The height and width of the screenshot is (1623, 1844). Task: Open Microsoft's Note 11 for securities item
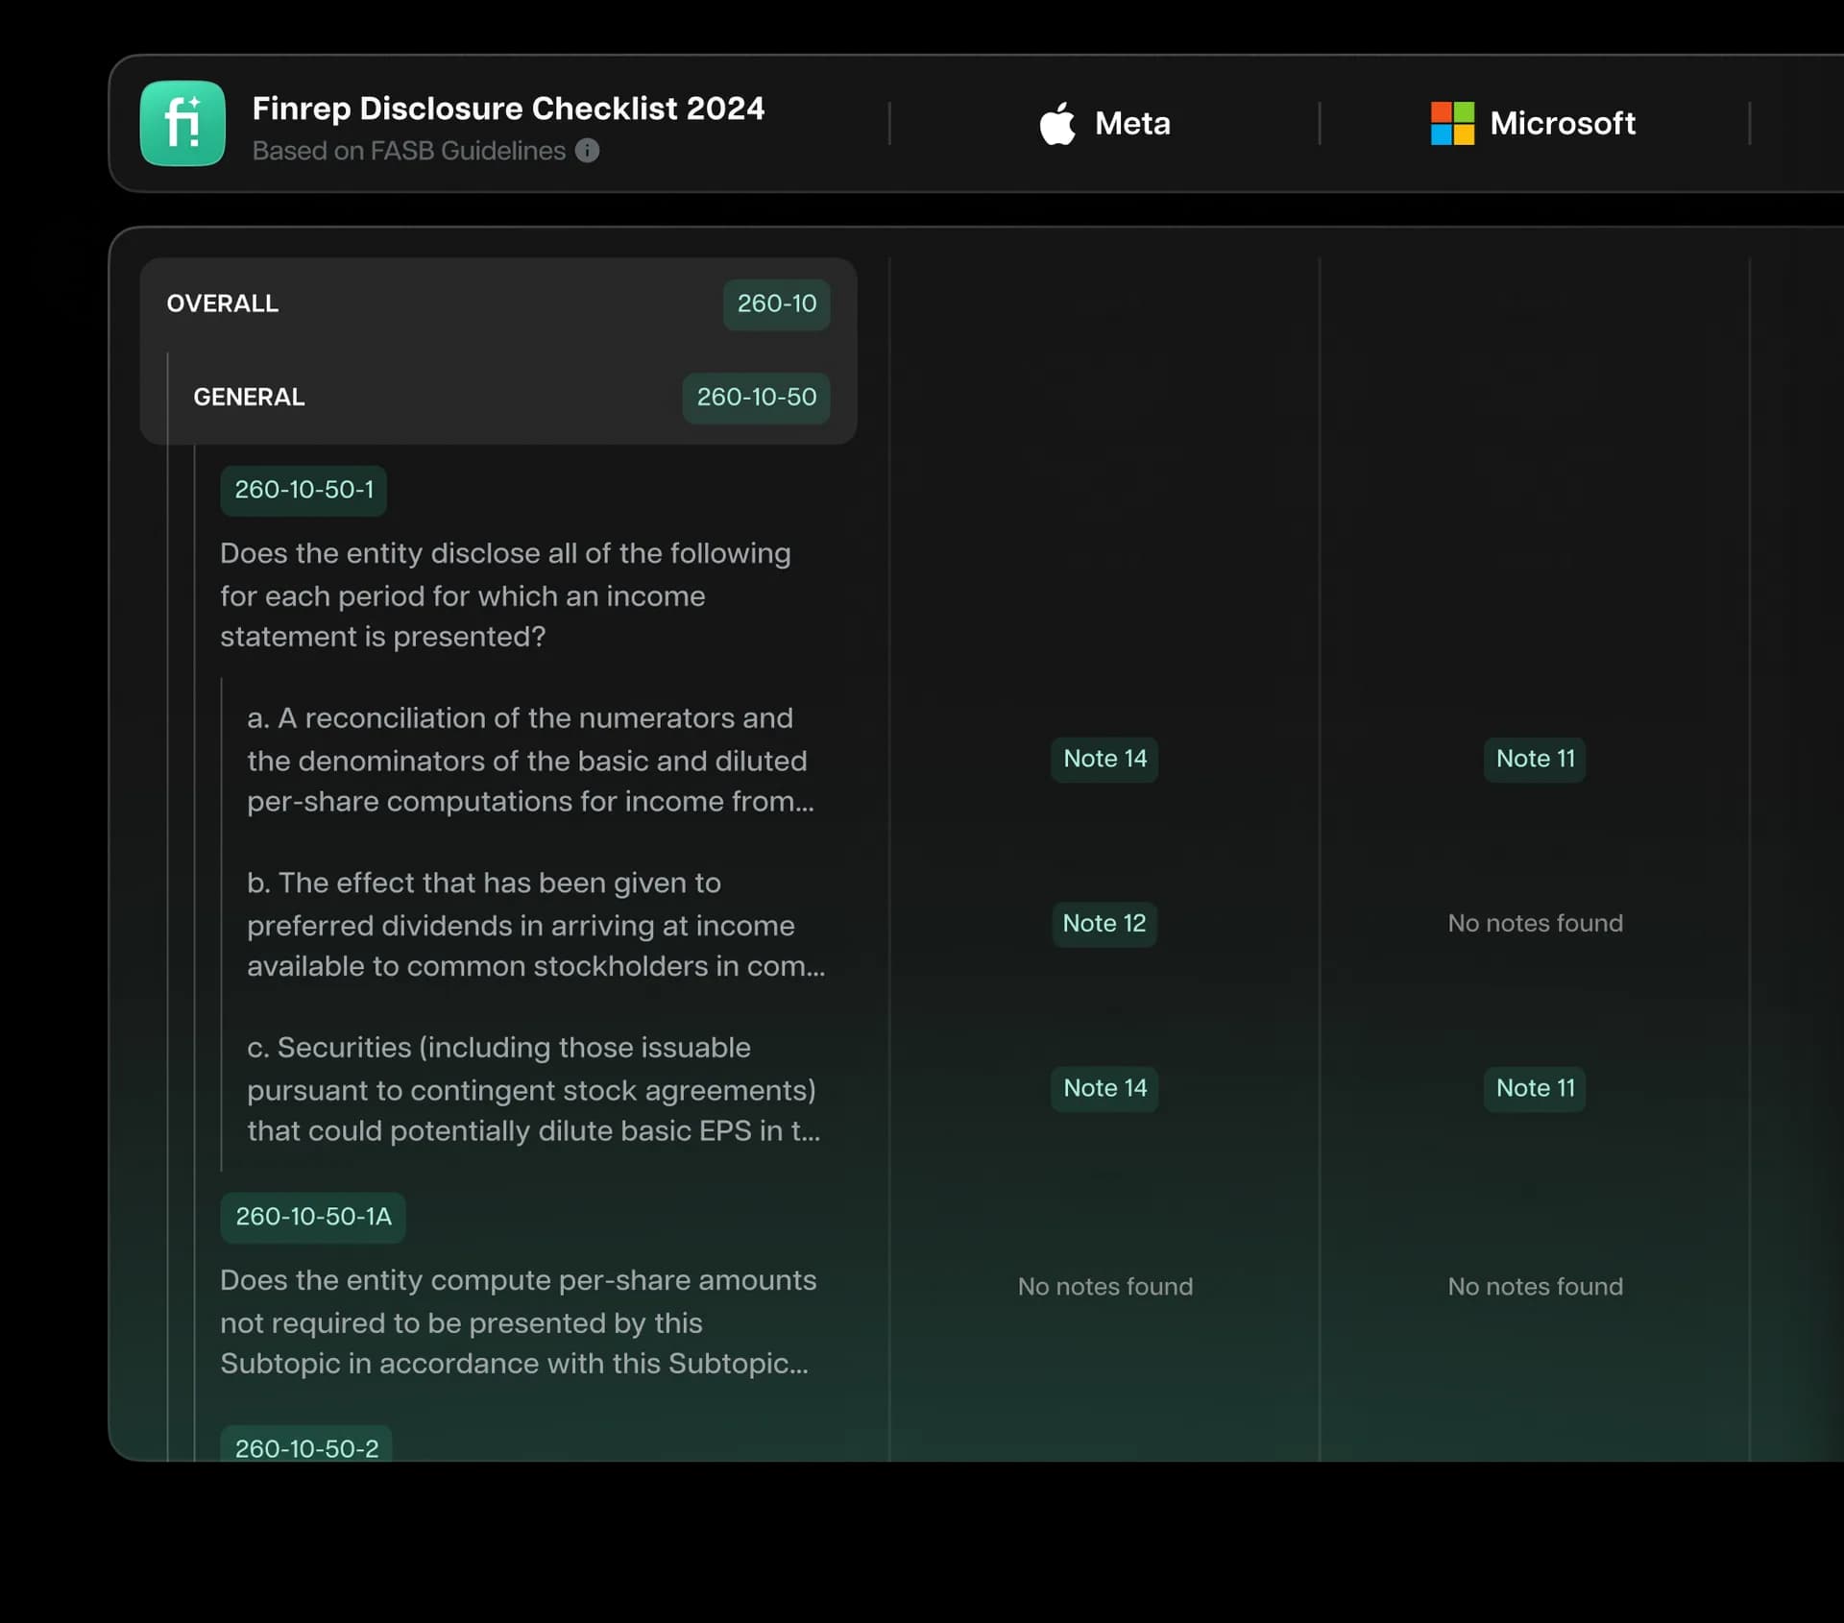tap(1535, 1088)
